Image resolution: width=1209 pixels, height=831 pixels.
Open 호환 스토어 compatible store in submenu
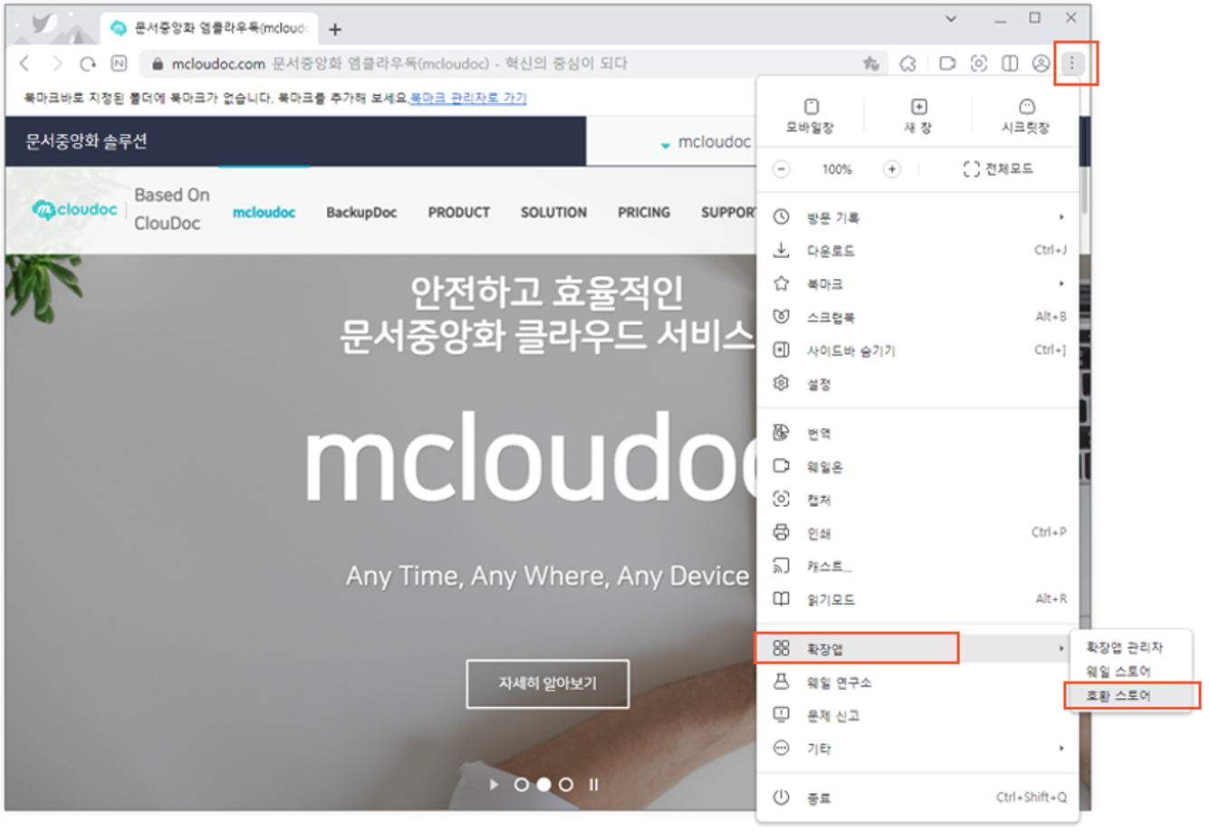point(1131,696)
